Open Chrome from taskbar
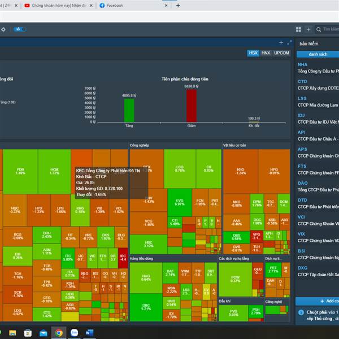339x339 pixels. pos(59,333)
